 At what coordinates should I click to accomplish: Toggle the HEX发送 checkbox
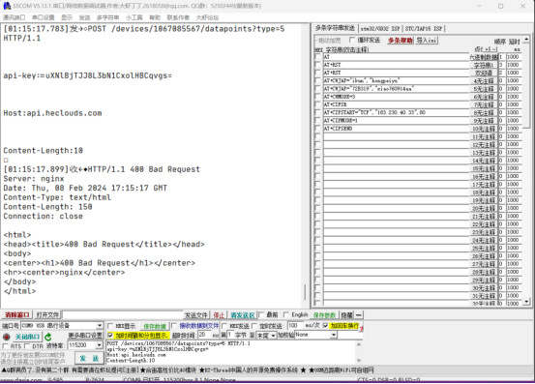tap(224, 326)
